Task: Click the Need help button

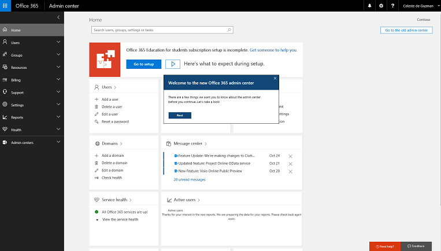Action: pos(384,246)
